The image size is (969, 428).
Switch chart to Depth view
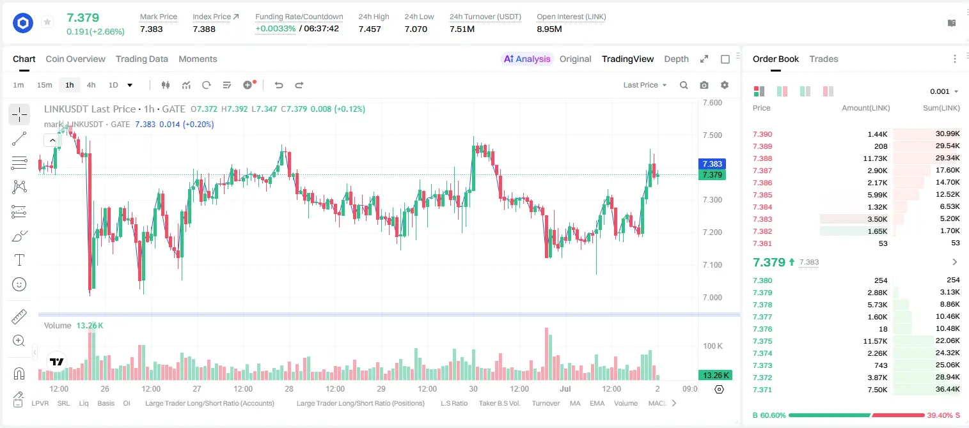676,59
